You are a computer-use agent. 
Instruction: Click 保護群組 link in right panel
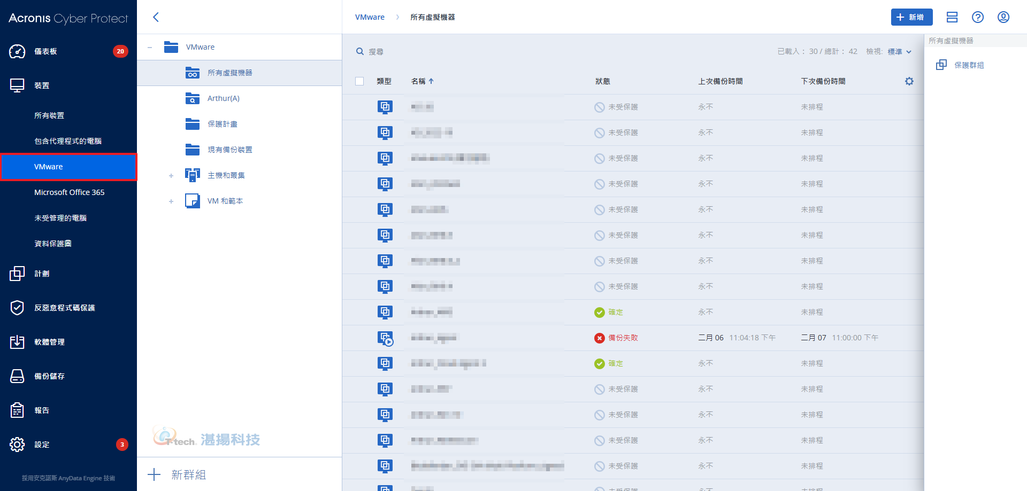(x=969, y=65)
